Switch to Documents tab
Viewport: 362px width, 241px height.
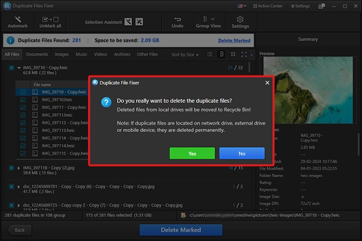tap(37, 54)
